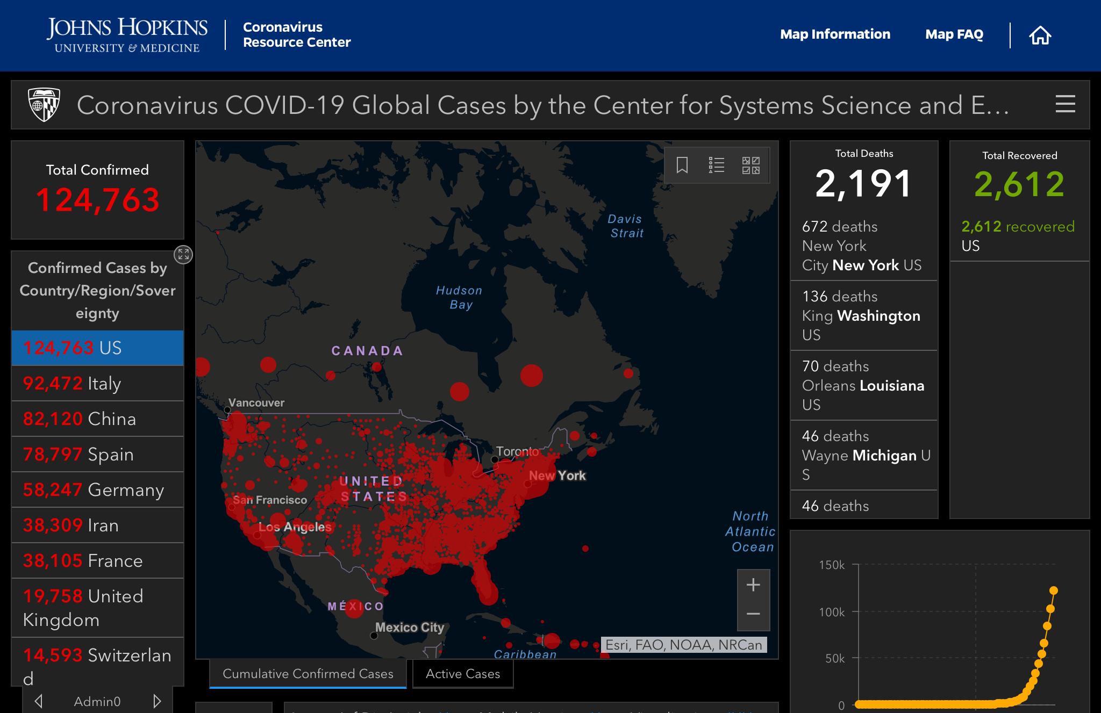Select Italy in the country list
1101x713 pixels.
(97, 383)
